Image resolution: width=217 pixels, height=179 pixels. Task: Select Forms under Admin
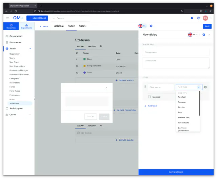[12, 87]
